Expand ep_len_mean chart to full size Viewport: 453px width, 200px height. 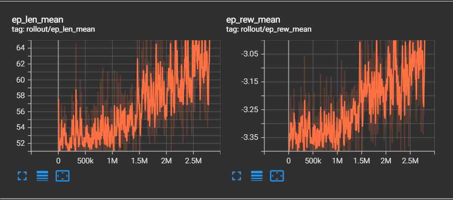click(x=22, y=176)
